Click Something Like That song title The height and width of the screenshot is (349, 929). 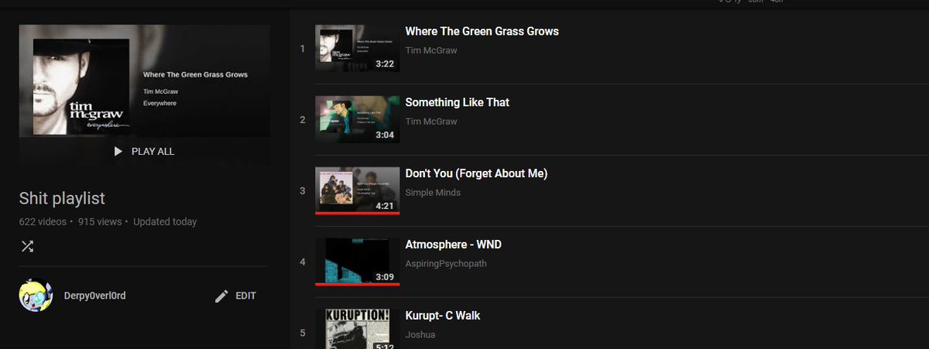click(458, 103)
